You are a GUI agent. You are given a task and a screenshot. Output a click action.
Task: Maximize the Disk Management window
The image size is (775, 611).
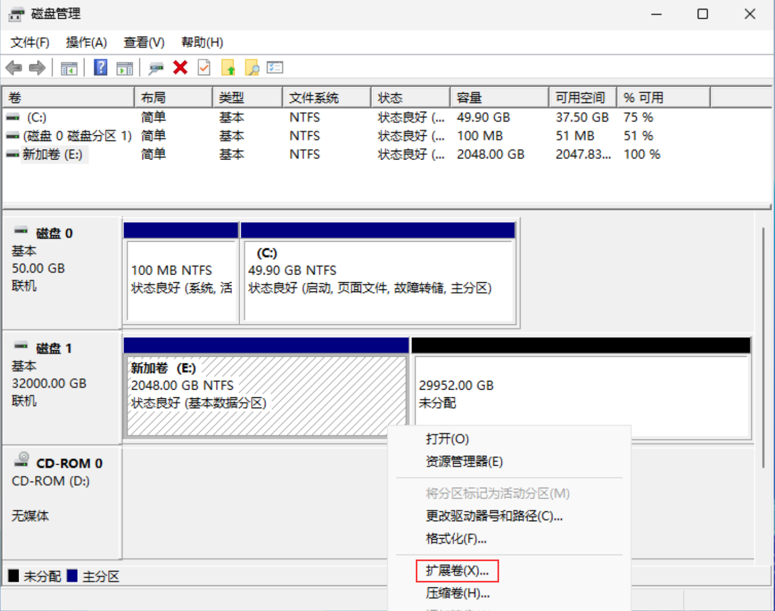[x=703, y=14]
